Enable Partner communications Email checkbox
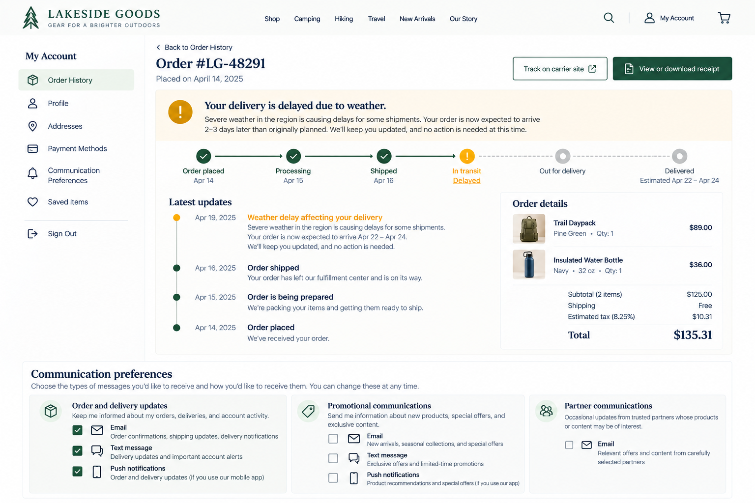Screen dimensions: 755x503 click(569, 445)
